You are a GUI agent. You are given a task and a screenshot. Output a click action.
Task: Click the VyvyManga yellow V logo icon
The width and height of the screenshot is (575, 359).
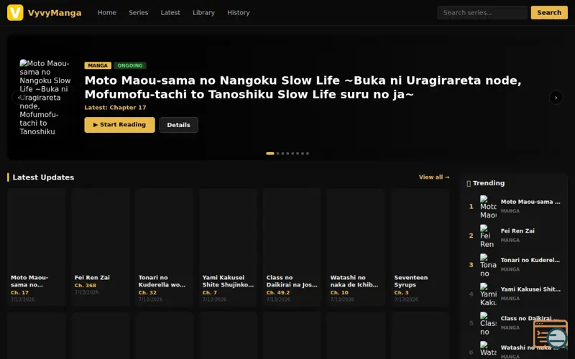click(15, 12)
